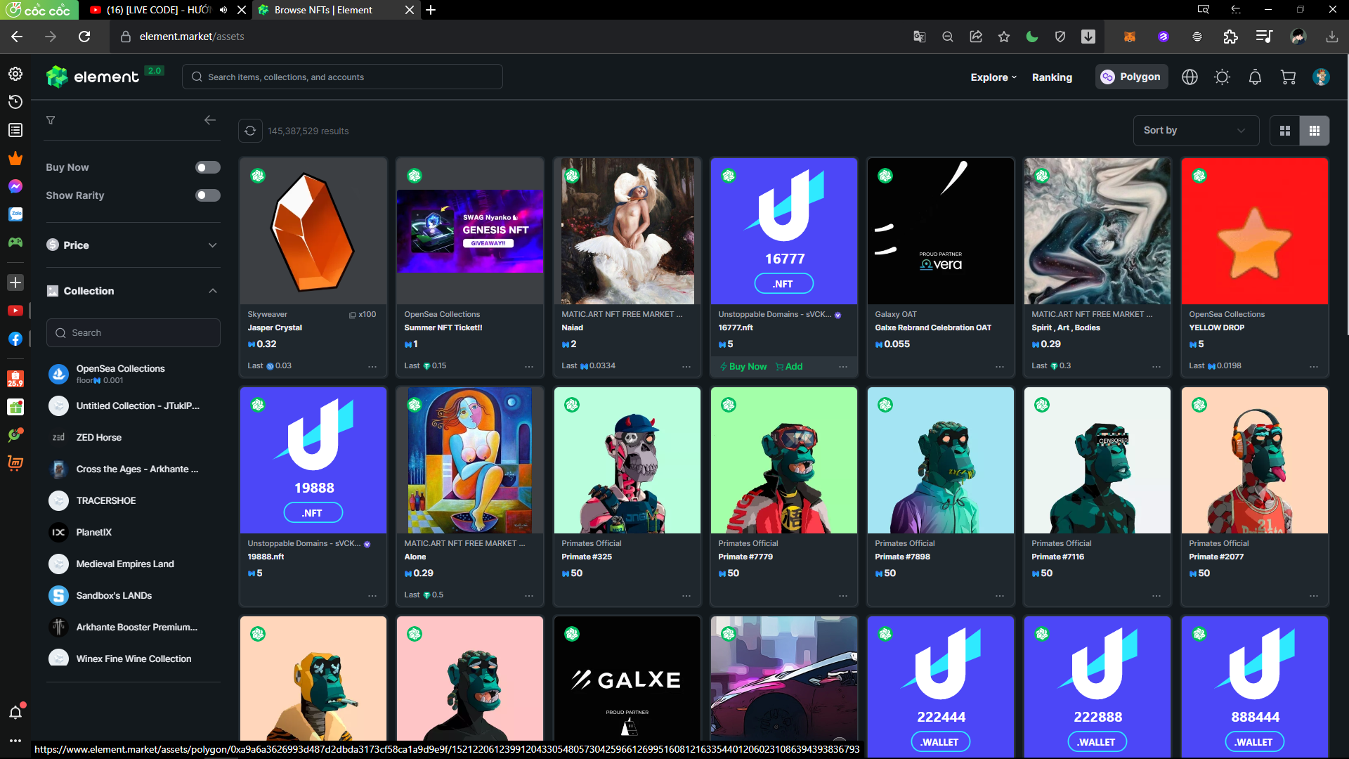Collapse the Collection filter section
This screenshot has width=1349, height=759.
coord(133,291)
